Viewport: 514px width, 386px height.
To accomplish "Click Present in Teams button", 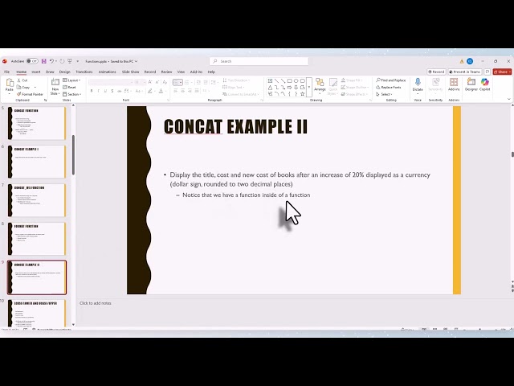I will [x=465, y=72].
